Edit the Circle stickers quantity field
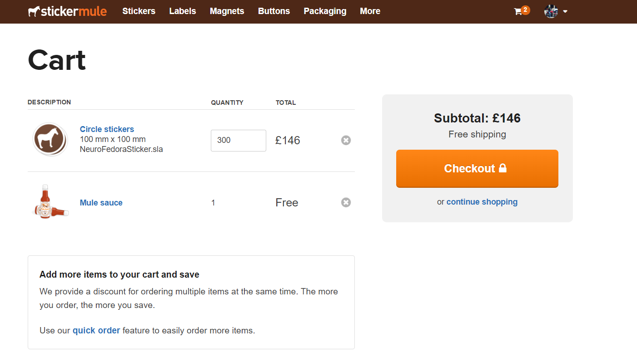Screen dimensions: 637x352 [x=239, y=141]
